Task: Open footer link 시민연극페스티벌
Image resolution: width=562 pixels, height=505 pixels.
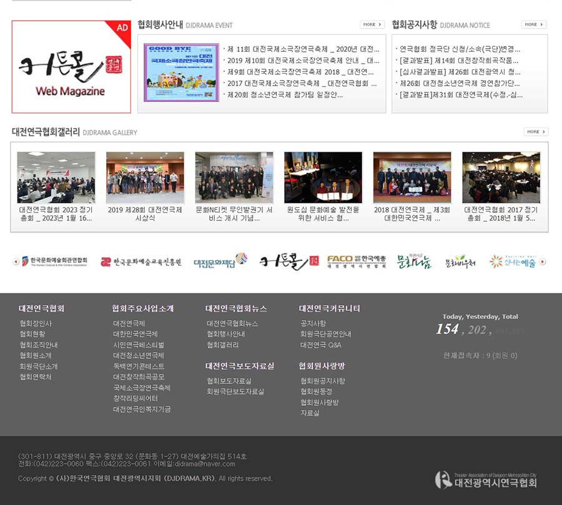Action: click(x=139, y=345)
